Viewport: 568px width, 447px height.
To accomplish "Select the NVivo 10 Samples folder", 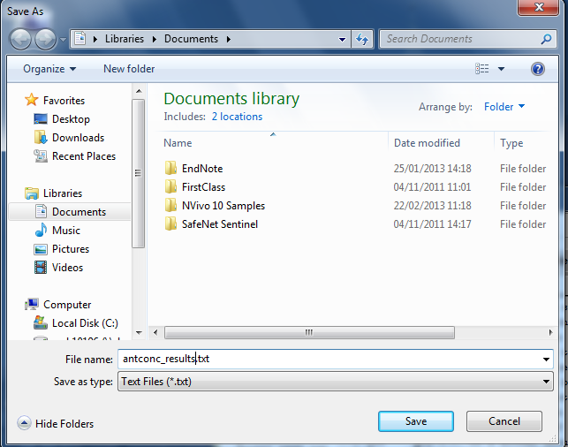I will [x=223, y=205].
